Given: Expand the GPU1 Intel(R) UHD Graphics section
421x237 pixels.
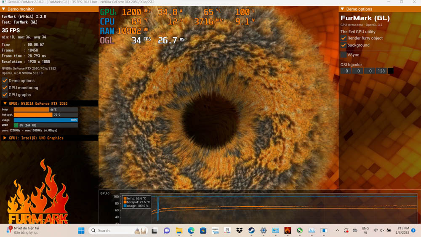Looking at the screenshot, I should point(5,138).
